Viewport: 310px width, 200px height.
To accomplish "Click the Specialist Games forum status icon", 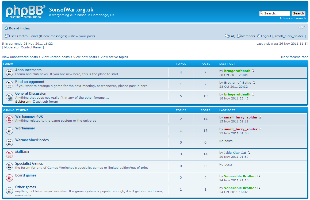I will (9, 166).
